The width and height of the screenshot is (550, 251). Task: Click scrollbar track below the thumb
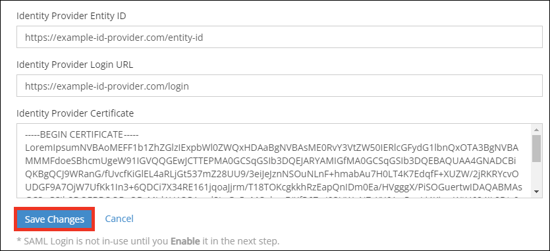pos(536,175)
